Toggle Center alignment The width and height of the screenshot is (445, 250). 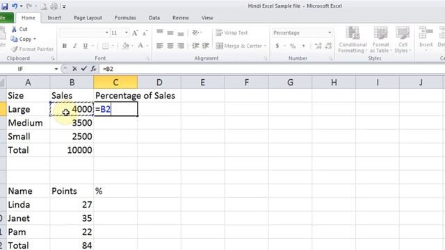coord(170,46)
